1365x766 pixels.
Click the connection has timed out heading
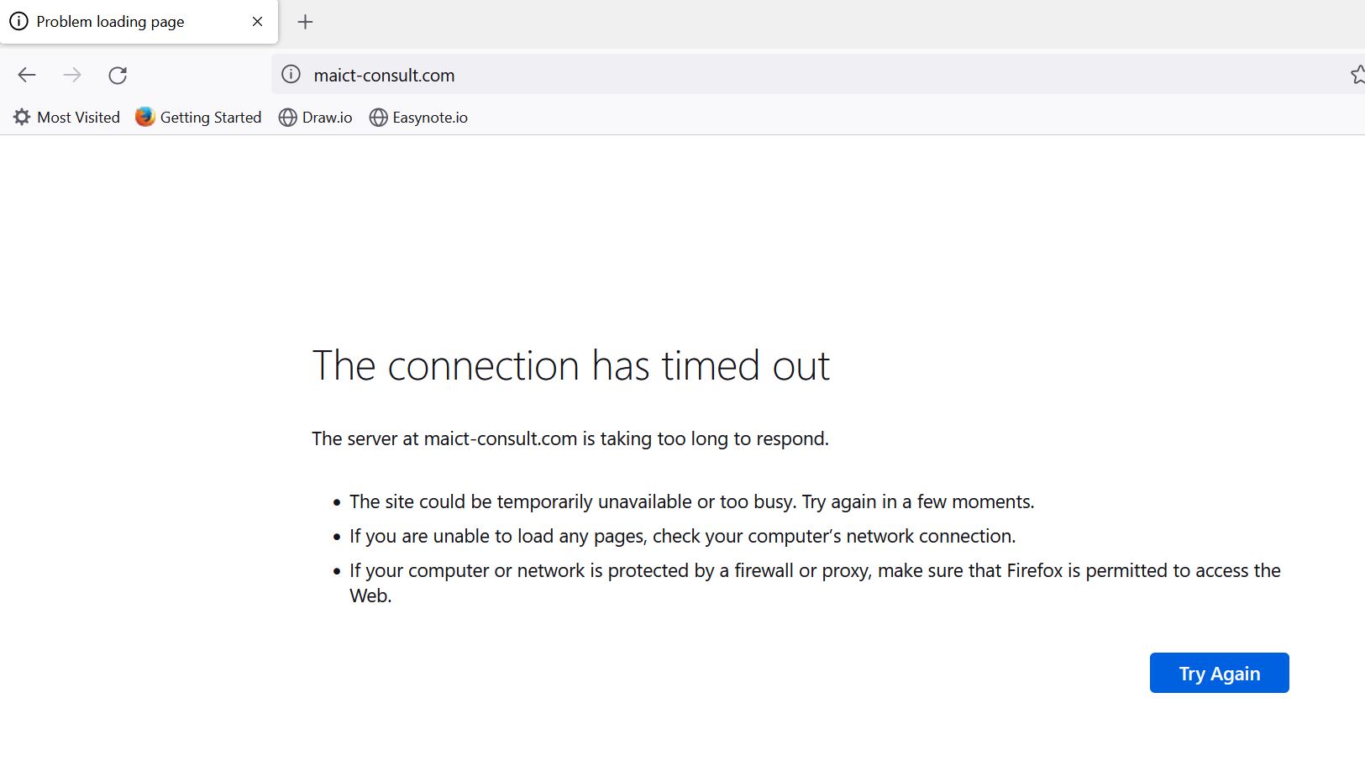(x=571, y=366)
